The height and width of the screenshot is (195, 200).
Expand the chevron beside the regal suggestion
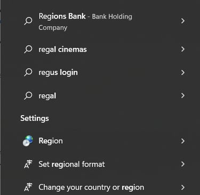point(182,96)
